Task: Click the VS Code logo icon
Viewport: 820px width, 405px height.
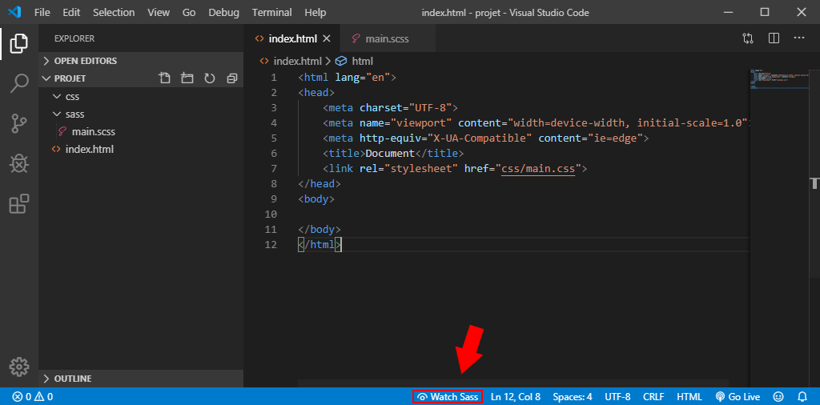Action: tap(14, 12)
